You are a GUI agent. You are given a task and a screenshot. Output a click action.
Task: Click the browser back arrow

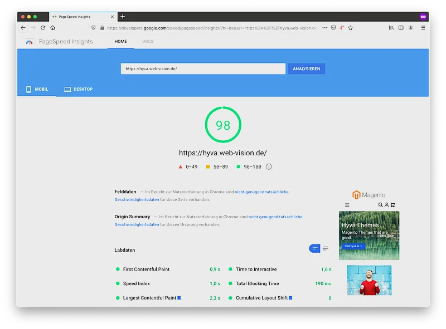click(x=23, y=28)
